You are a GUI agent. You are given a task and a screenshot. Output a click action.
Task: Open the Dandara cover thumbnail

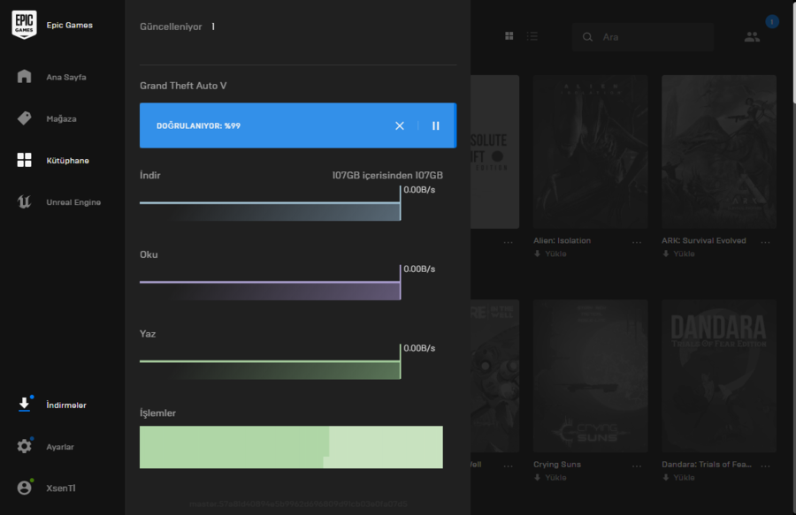coord(719,375)
